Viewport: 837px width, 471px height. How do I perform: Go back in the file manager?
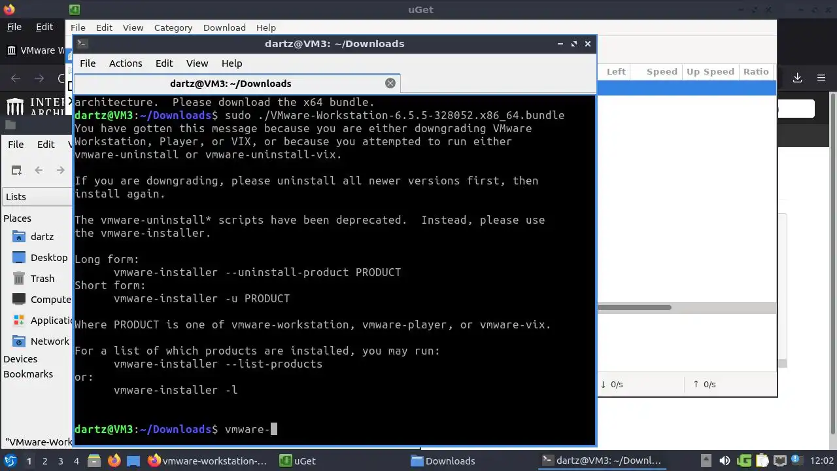39,170
